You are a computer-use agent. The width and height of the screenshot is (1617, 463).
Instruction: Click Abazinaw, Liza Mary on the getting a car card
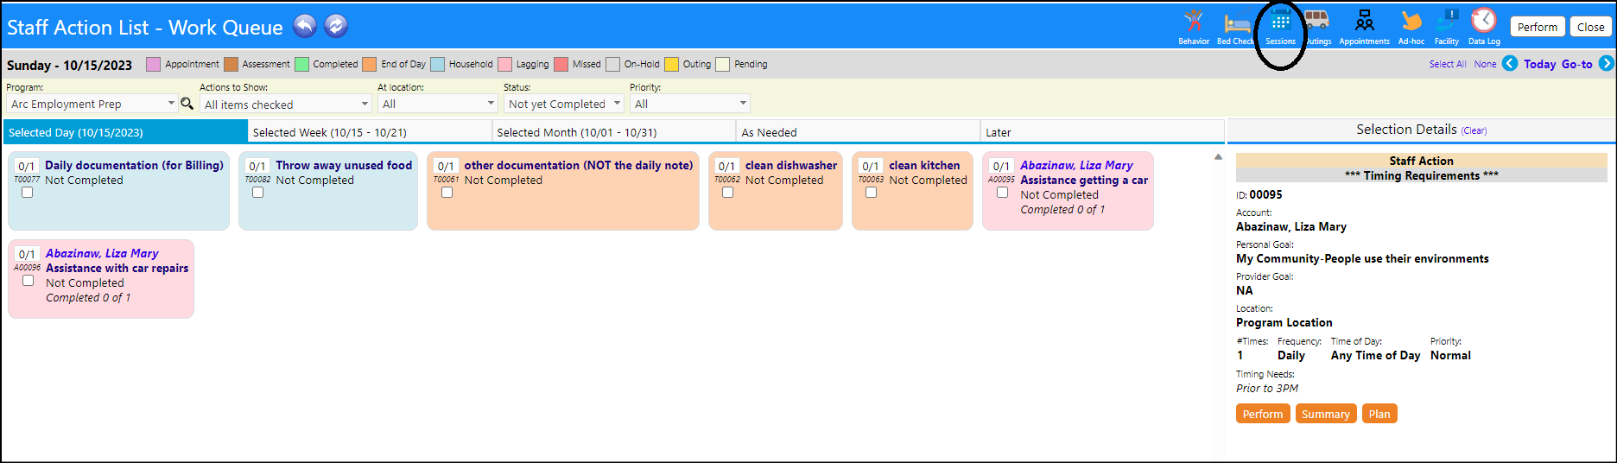pos(1076,165)
